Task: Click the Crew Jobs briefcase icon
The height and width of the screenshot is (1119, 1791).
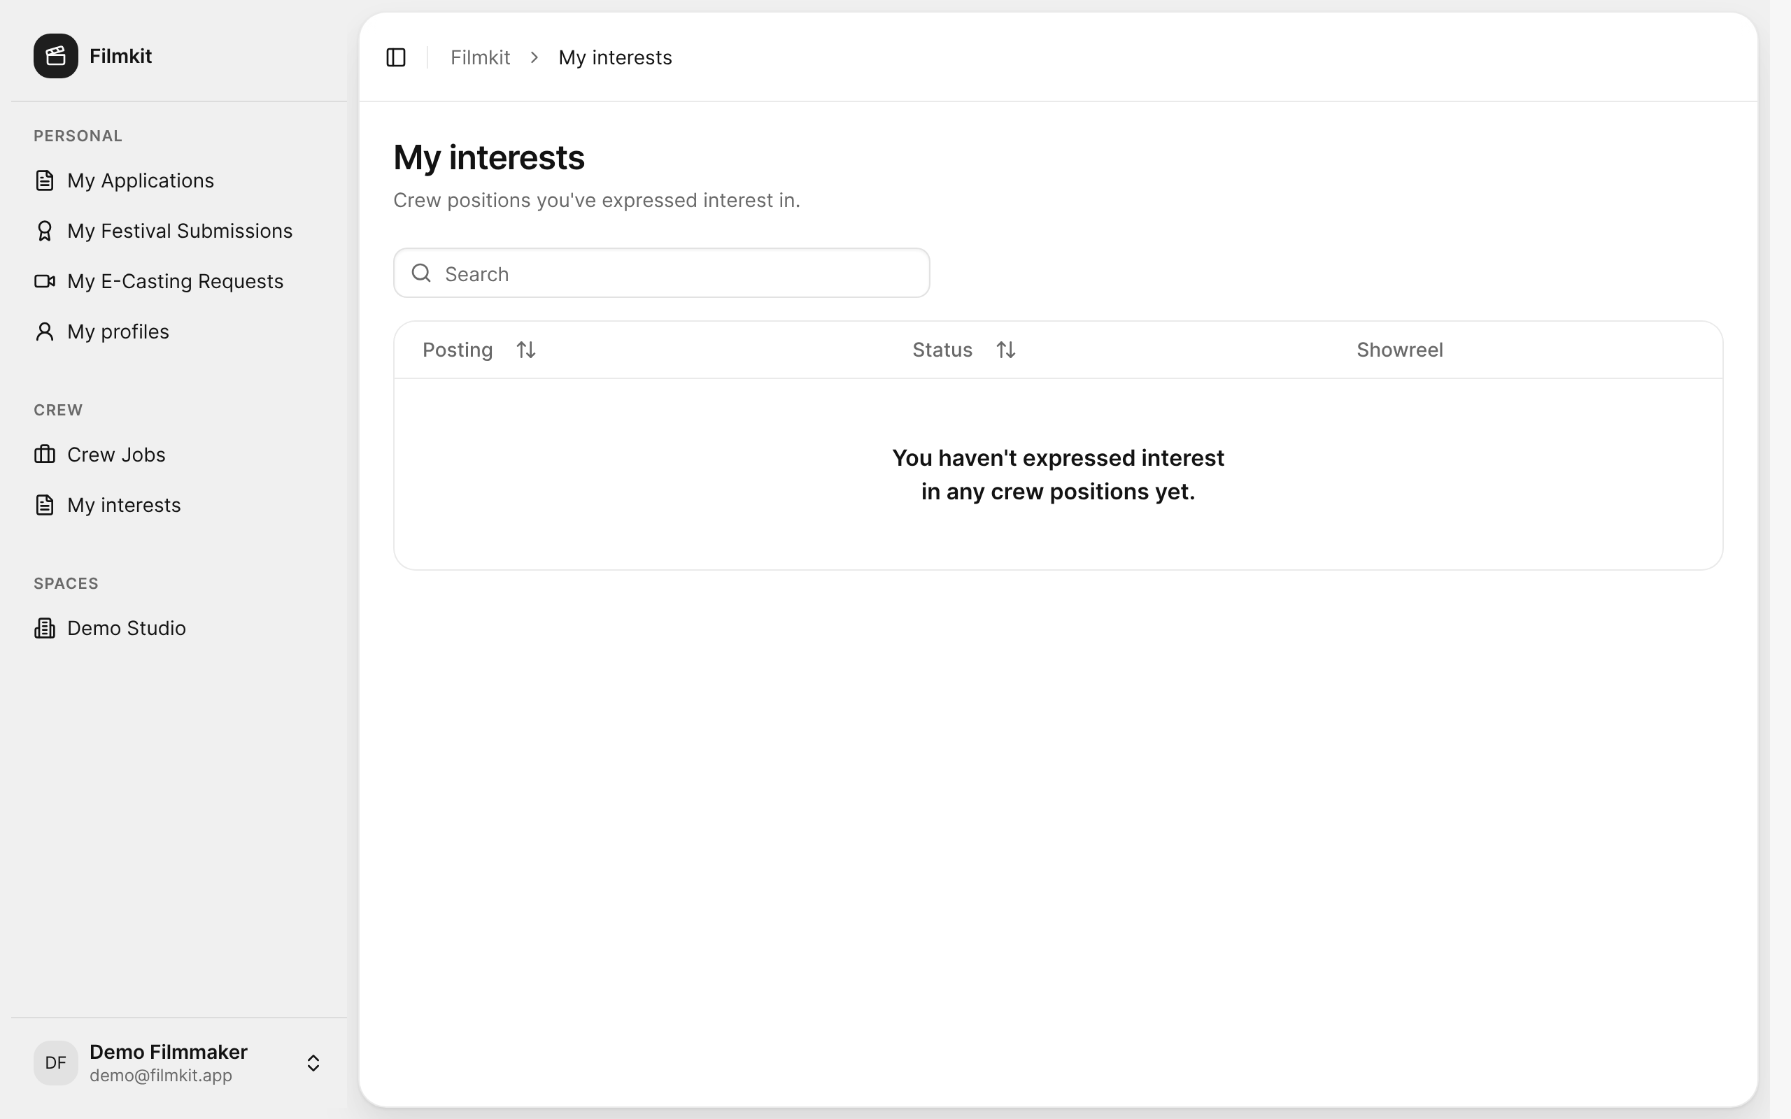Action: pos(44,455)
